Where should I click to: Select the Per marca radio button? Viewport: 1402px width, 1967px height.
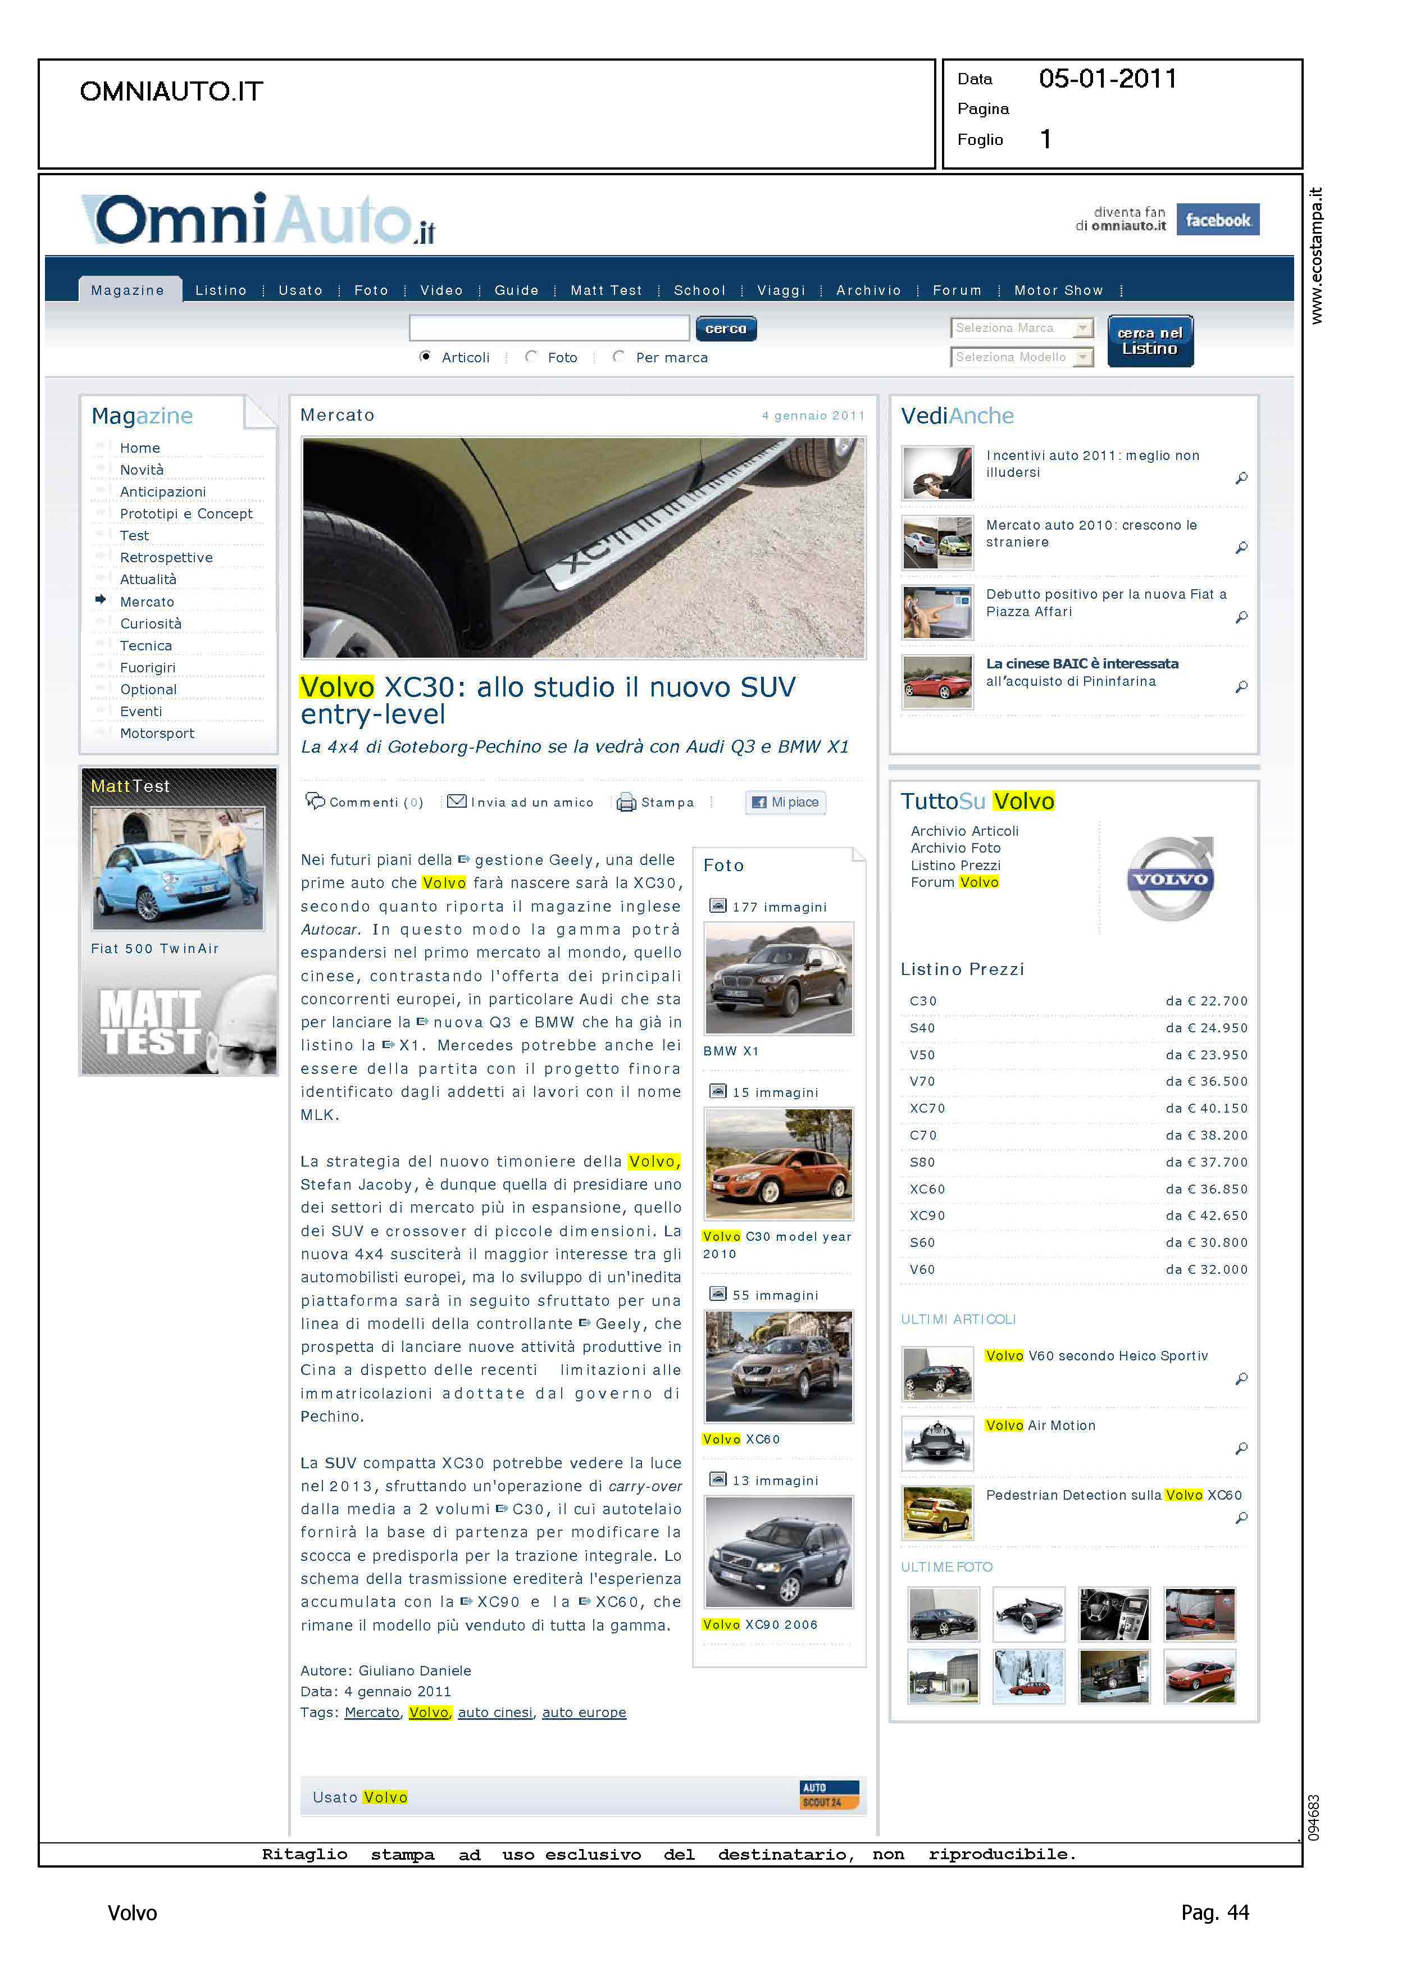618,357
